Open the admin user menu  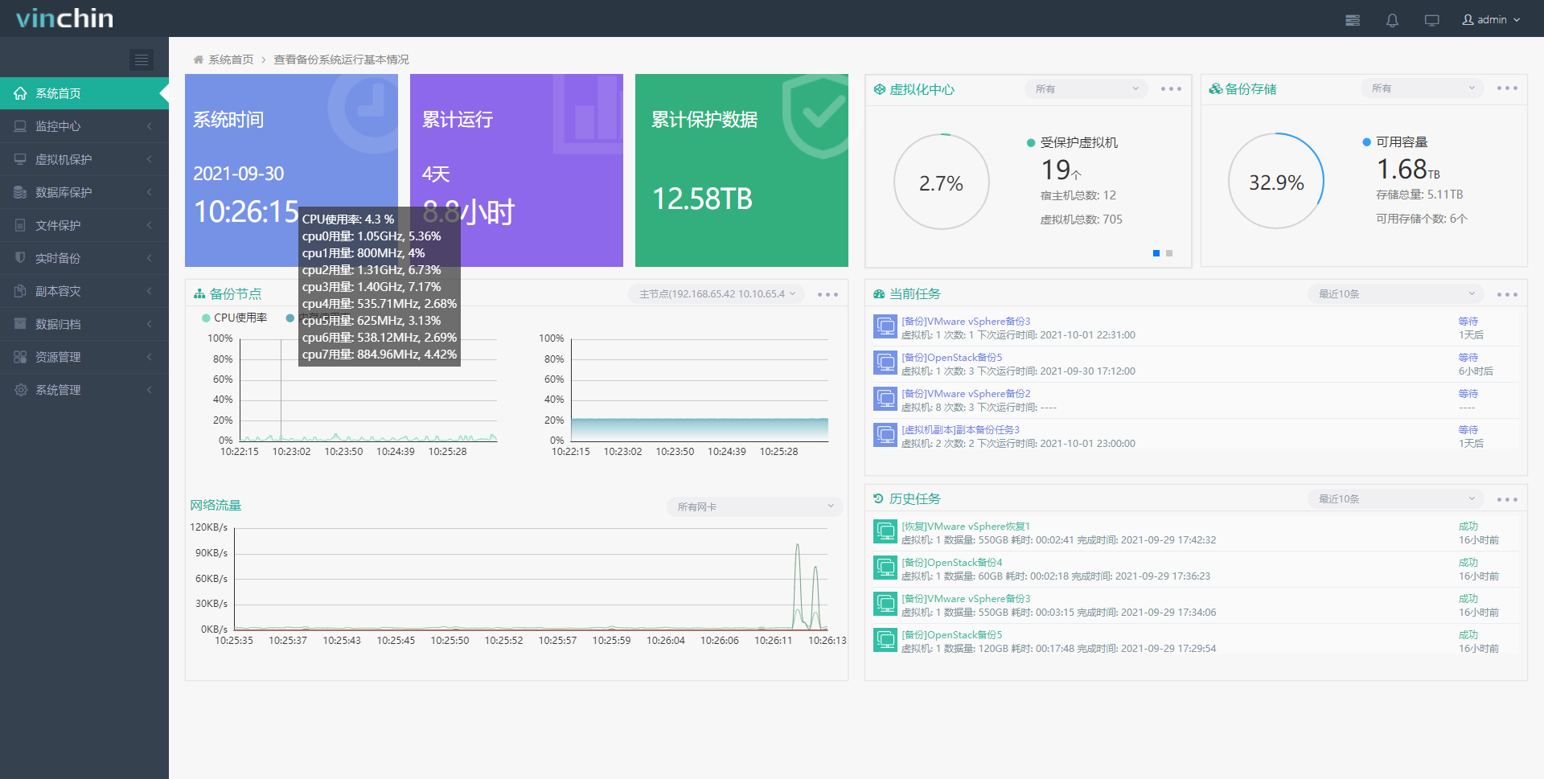point(1491,19)
